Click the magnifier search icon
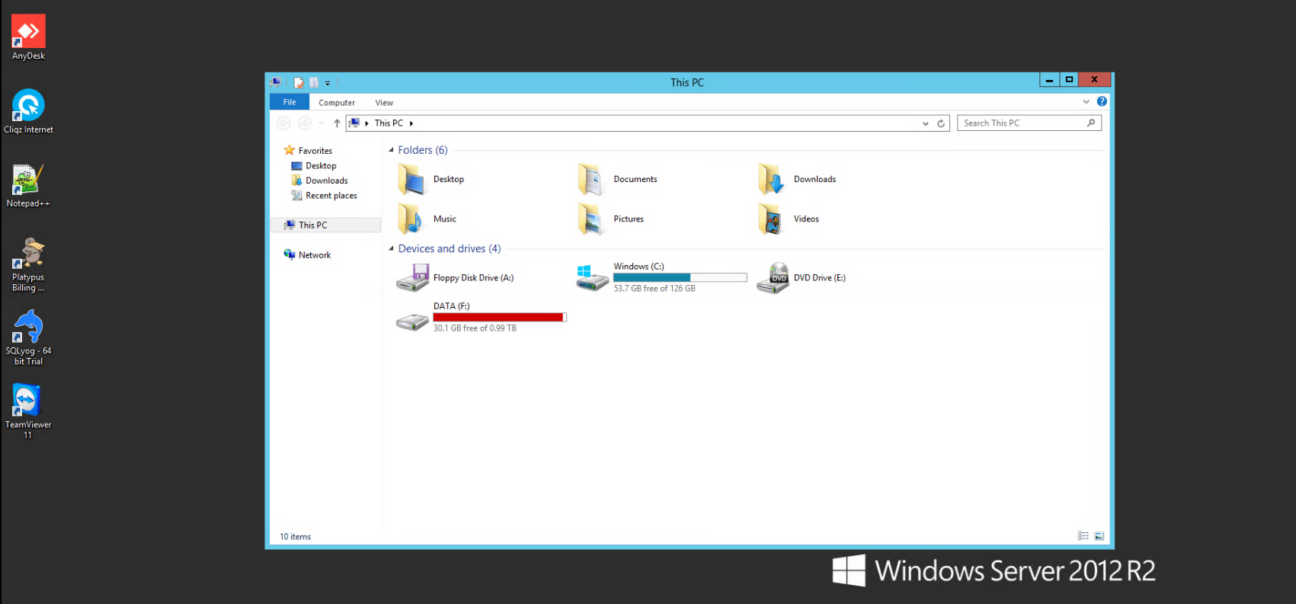This screenshot has height=604, width=1296. pyautogui.click(x=1091, y=123)
